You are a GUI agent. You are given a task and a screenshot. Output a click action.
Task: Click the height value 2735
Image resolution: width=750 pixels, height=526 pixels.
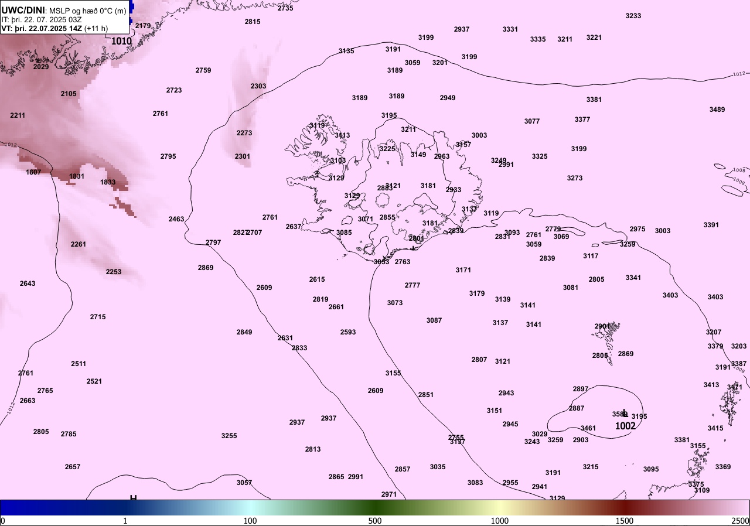pyautogui.click(x=285, y=8)
